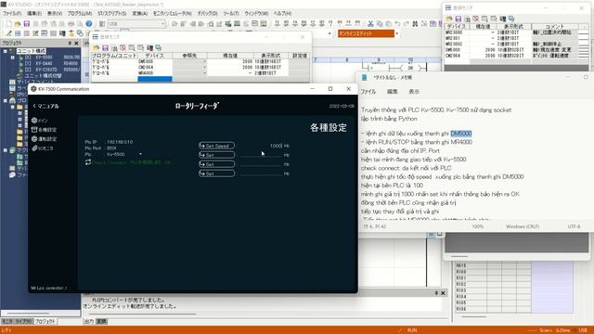Click the pencil edit icon in second toolbar row
Screen dimensions: 594x334
pos(8,33)
